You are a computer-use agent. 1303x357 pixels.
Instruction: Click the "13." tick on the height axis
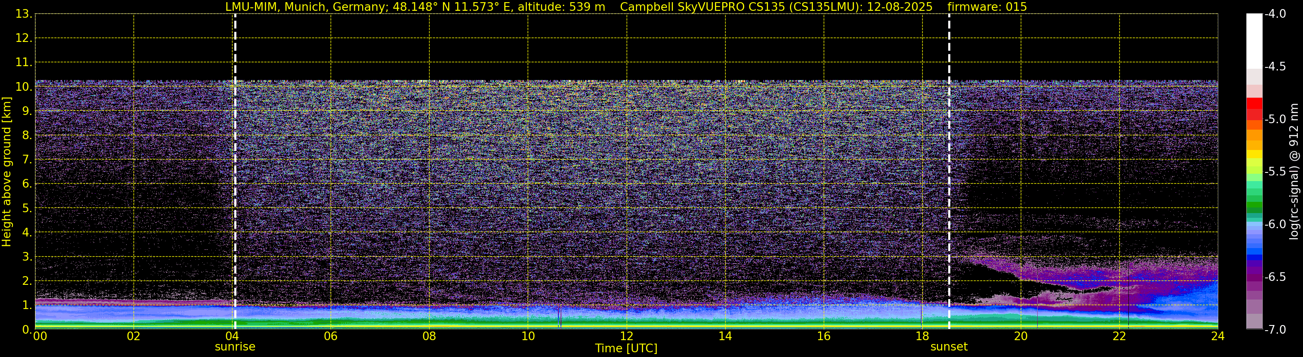click(x=23, y=14)
